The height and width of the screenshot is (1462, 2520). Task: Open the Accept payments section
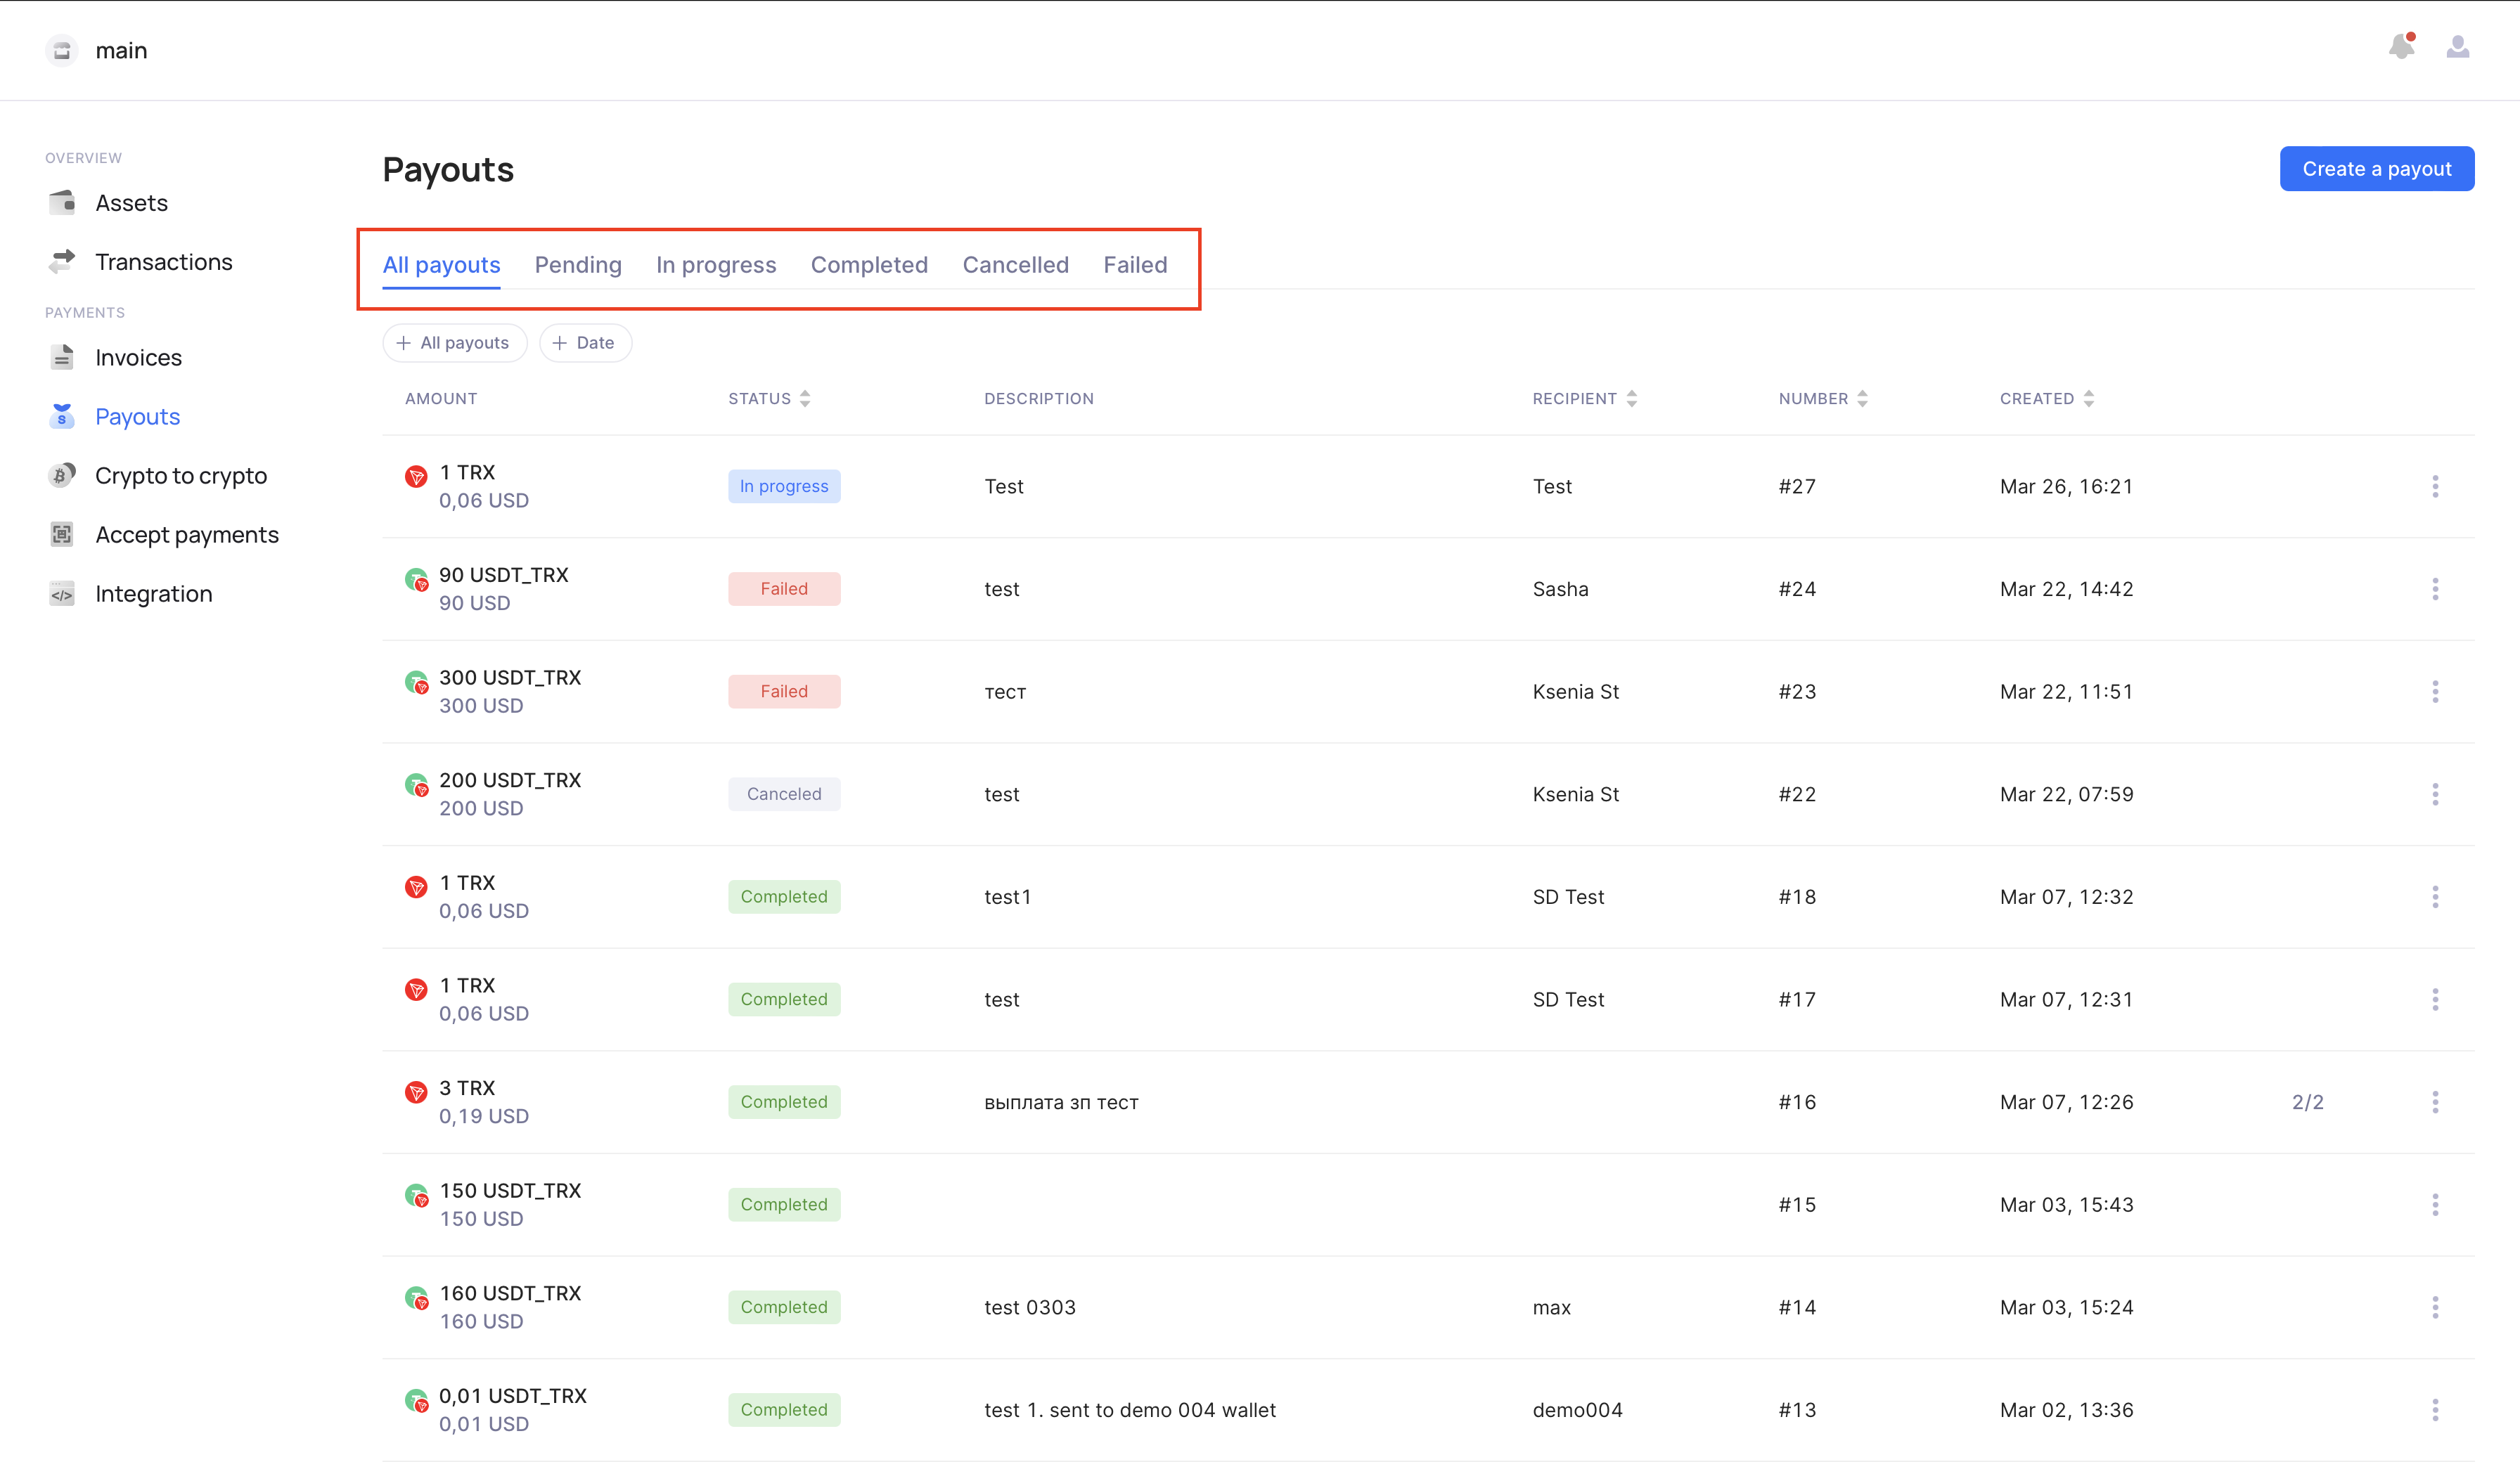tap(186, 535)
